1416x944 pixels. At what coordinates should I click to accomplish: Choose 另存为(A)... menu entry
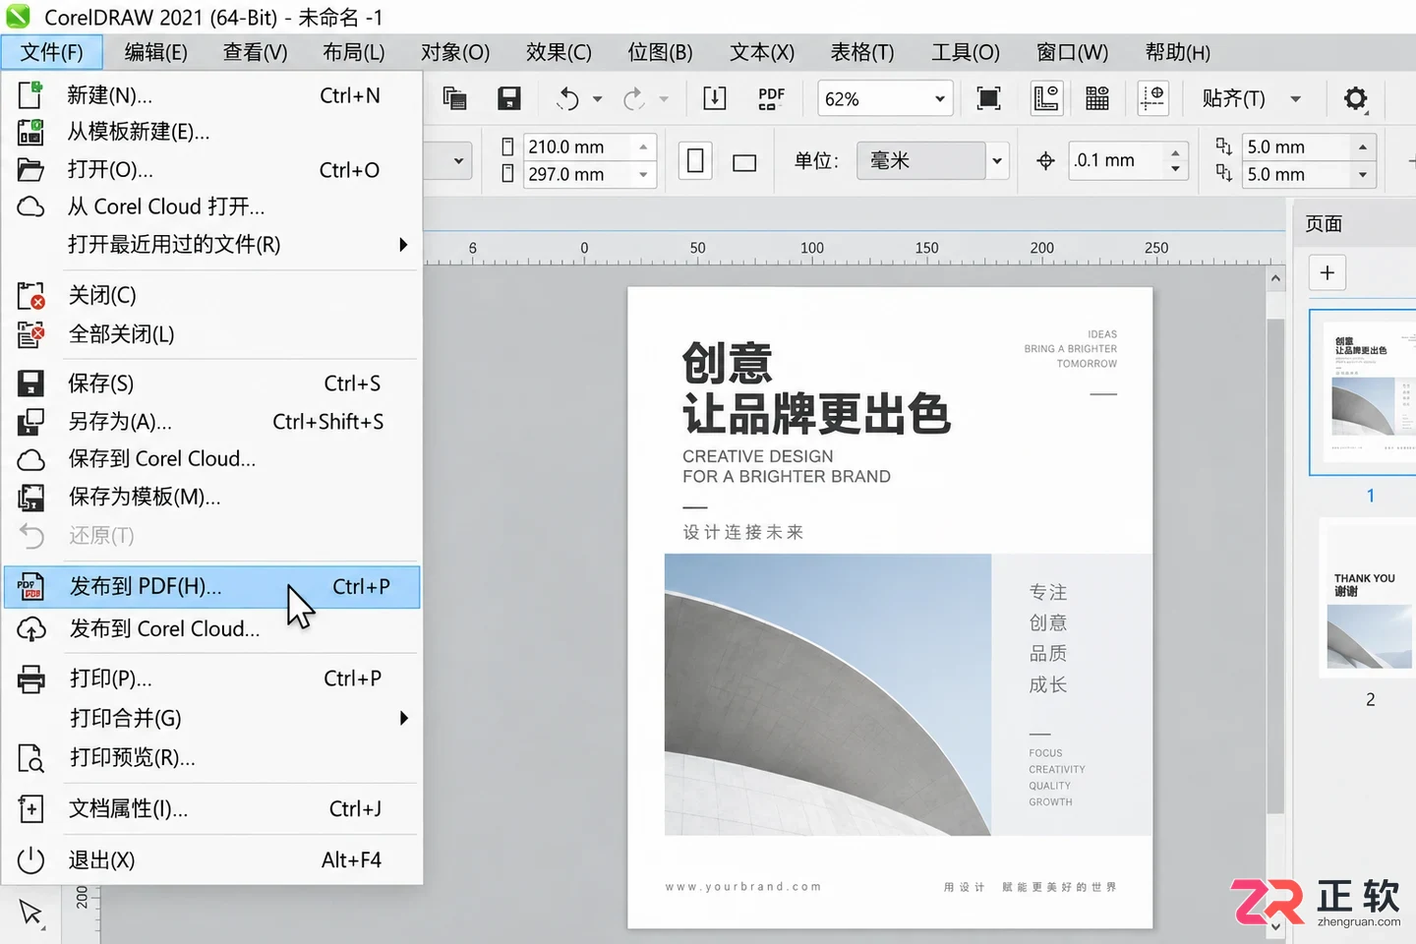click(211, 422)
